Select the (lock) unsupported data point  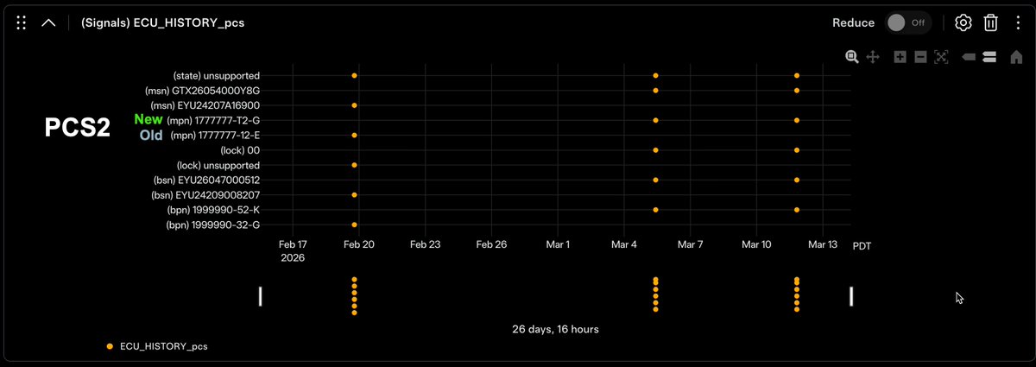[x=355, y=165]
